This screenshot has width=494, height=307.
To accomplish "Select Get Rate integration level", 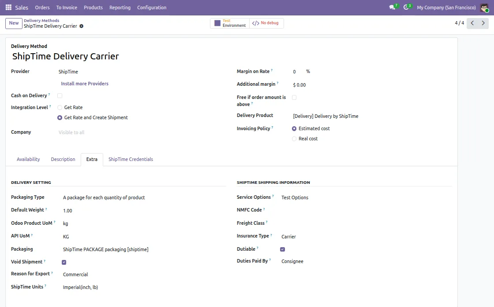I will click(60, 107).
